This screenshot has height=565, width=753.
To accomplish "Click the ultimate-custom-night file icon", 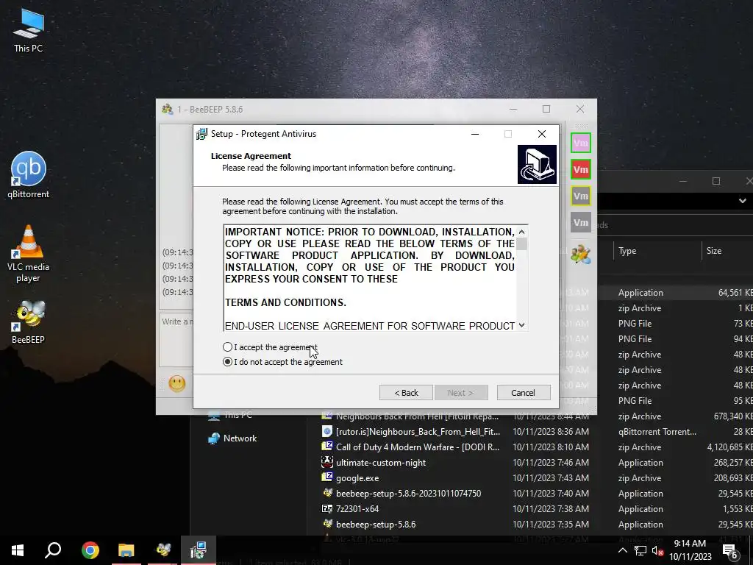I will coord(327,462).
